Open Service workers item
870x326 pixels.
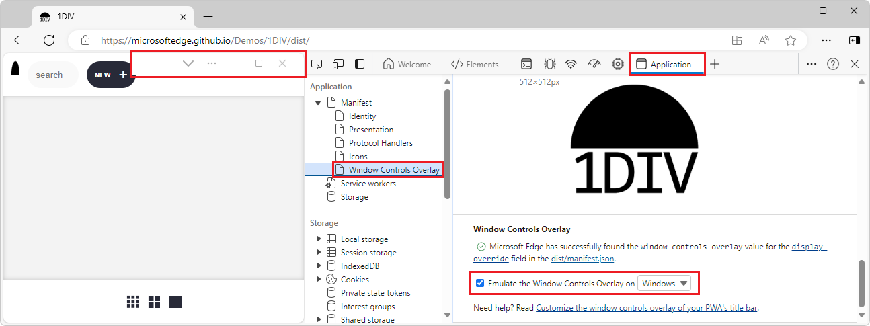(368, 184)
